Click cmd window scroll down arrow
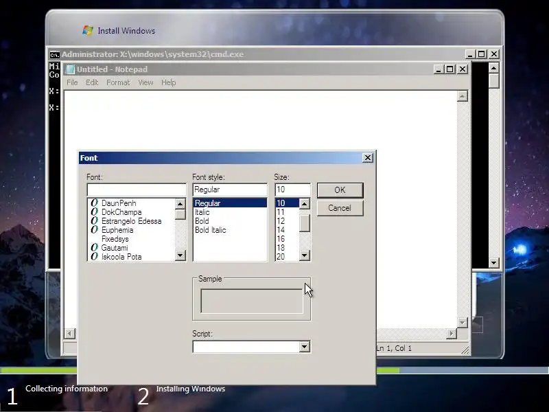 click(493, 263)
